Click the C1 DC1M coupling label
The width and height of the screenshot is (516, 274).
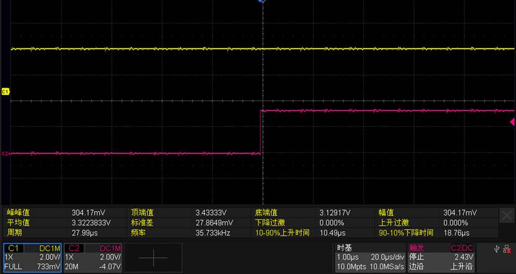tap(50, 249)
